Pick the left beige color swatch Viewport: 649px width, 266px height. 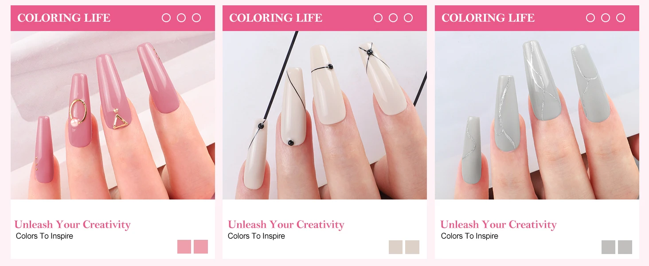click(395, 247)
